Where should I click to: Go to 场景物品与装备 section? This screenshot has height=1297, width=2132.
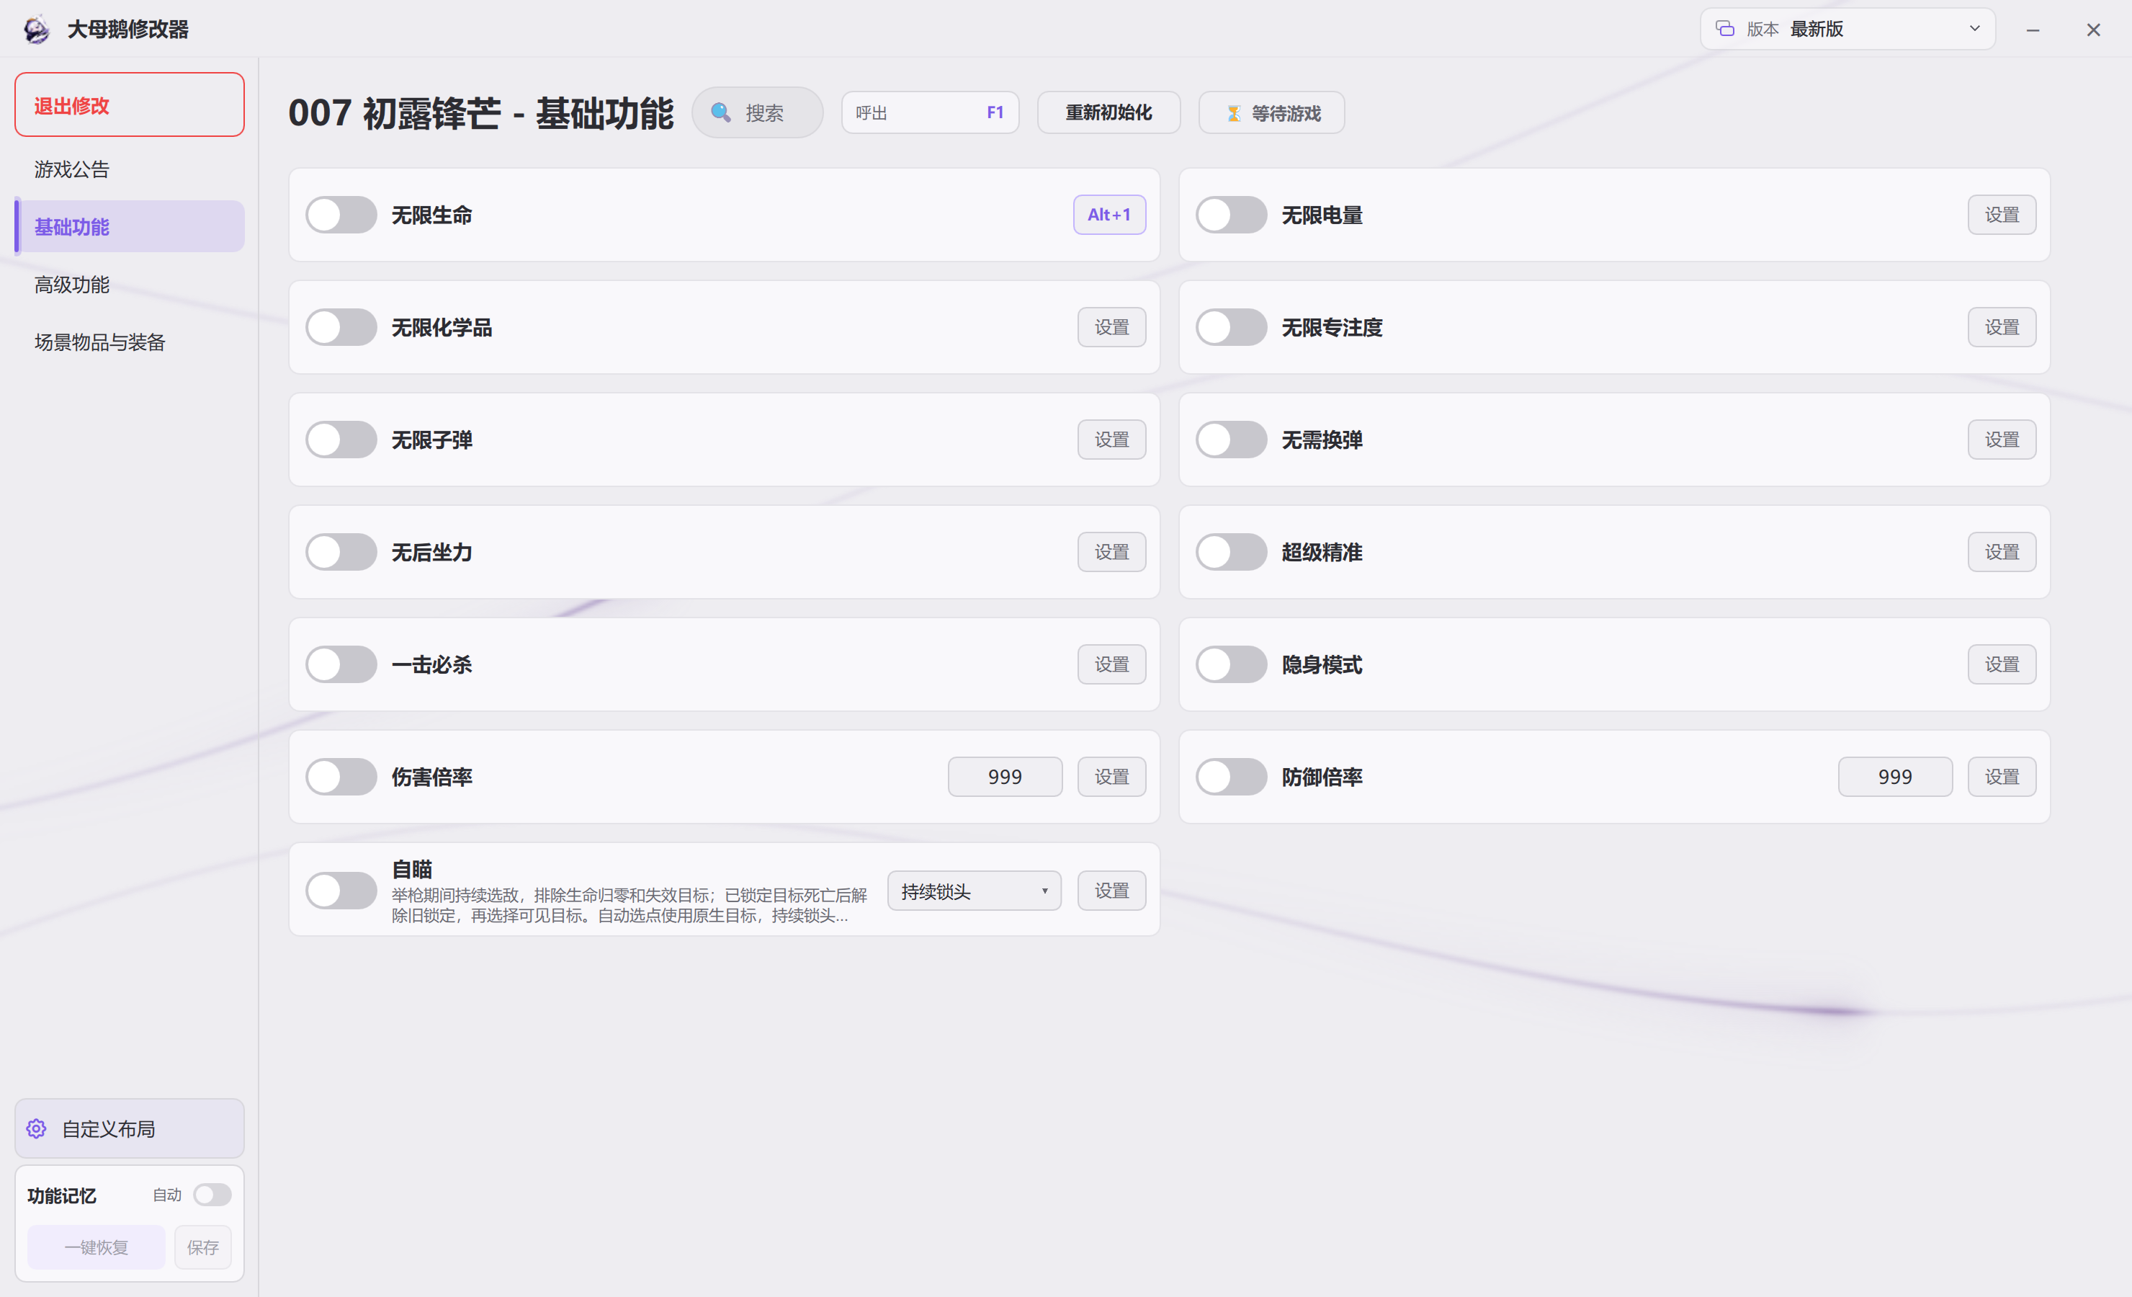[130, 342]
